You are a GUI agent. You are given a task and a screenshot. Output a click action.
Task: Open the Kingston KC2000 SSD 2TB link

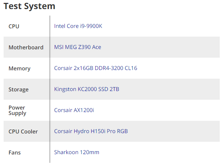tap(87, 89)
